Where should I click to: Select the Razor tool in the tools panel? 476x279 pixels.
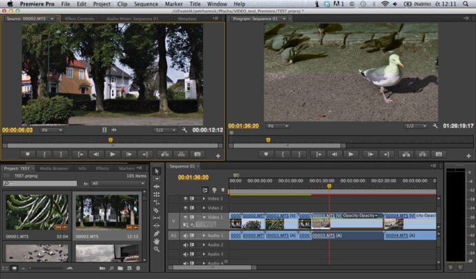click(157, 211)
